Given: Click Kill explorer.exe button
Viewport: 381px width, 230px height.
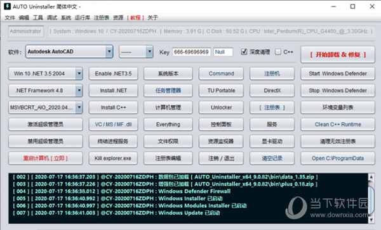Looking at the screenshot, I should pyautogui.click(x=113, y=158).
